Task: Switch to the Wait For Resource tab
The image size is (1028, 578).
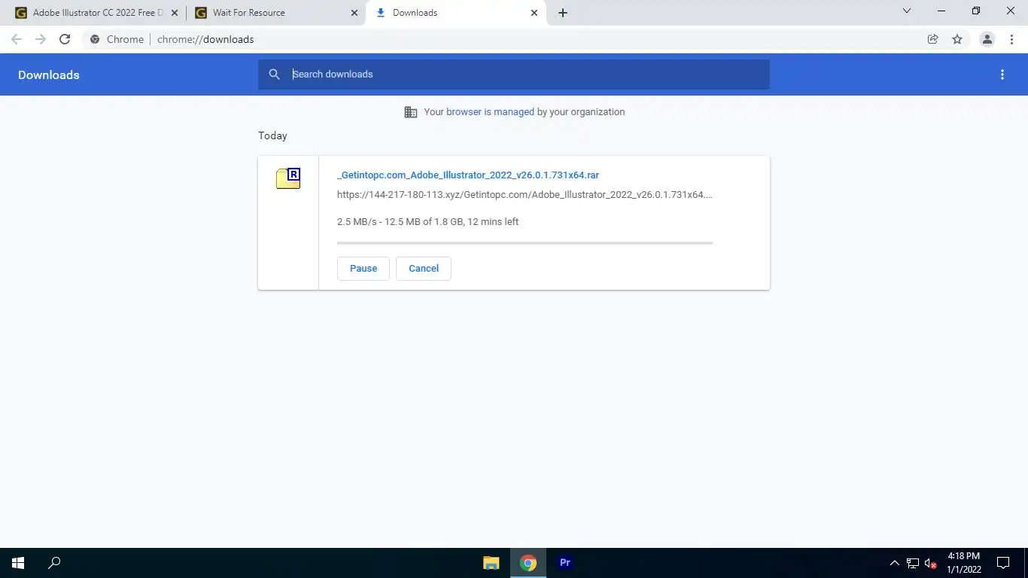Action: [x=276, y=13]
